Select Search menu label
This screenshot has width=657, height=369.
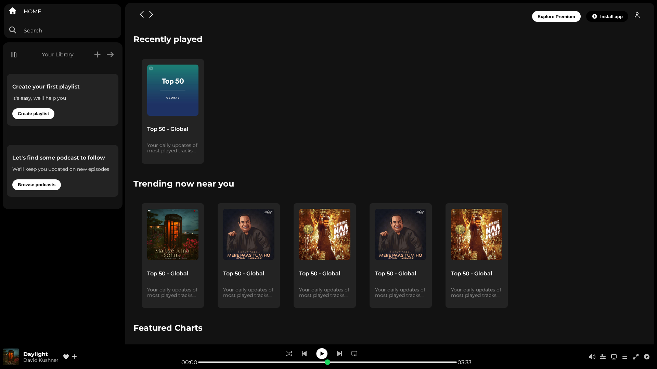tap(33, 30)
